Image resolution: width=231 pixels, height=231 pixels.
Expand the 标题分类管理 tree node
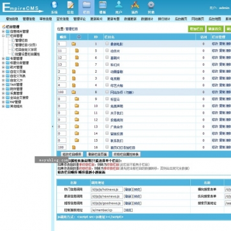click(x=3, y=63)
